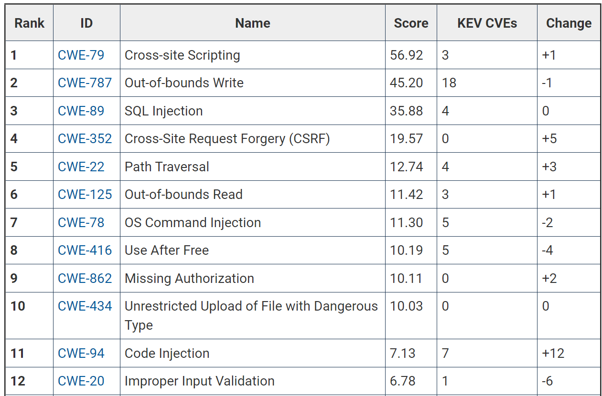Click the Rank column header
The image size is (602, 396).
point(29,23)
